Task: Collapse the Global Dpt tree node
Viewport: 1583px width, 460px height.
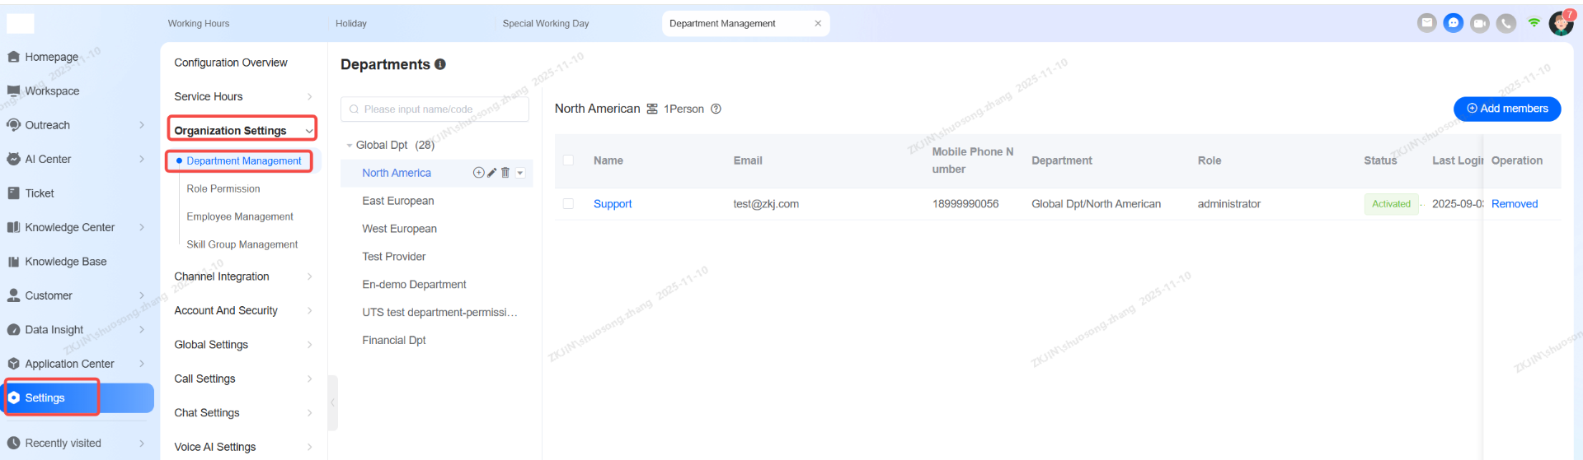Action: (x=350, y=146)
